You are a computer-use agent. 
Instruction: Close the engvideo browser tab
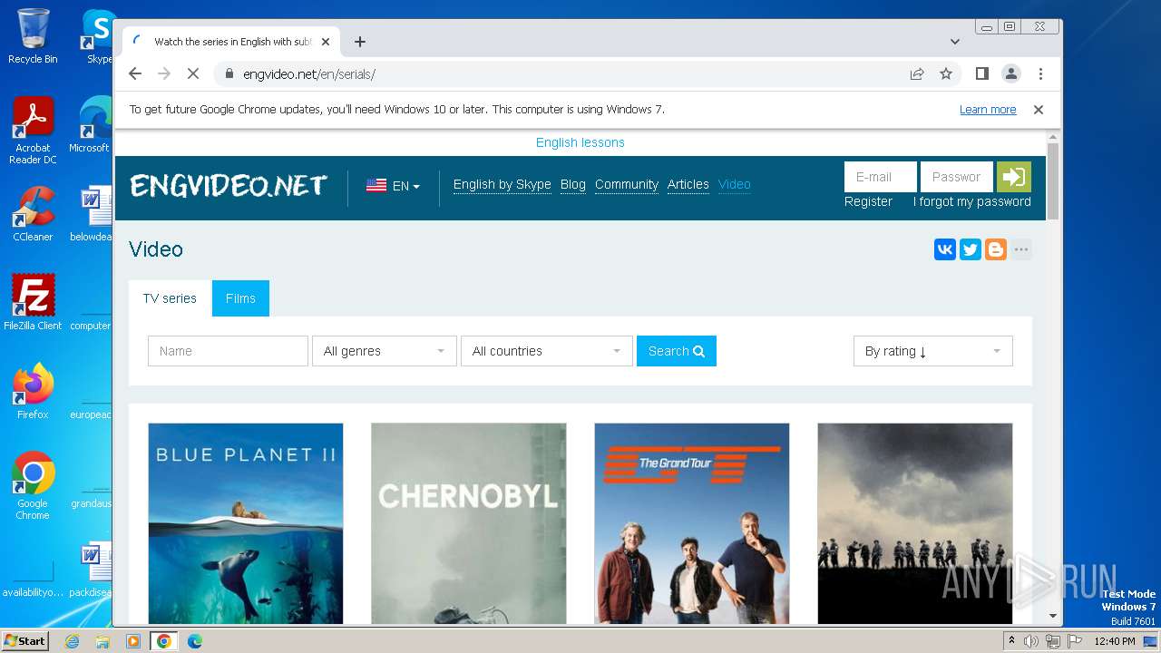pos(326,42)
